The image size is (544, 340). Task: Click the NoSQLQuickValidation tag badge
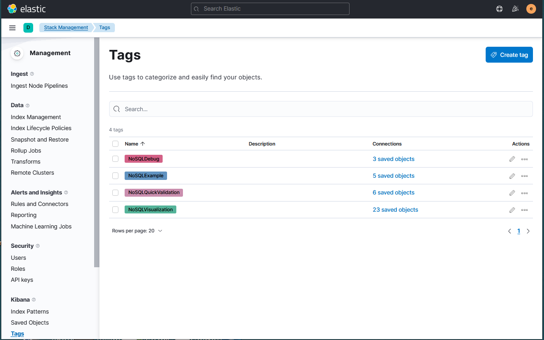(154, 193)
